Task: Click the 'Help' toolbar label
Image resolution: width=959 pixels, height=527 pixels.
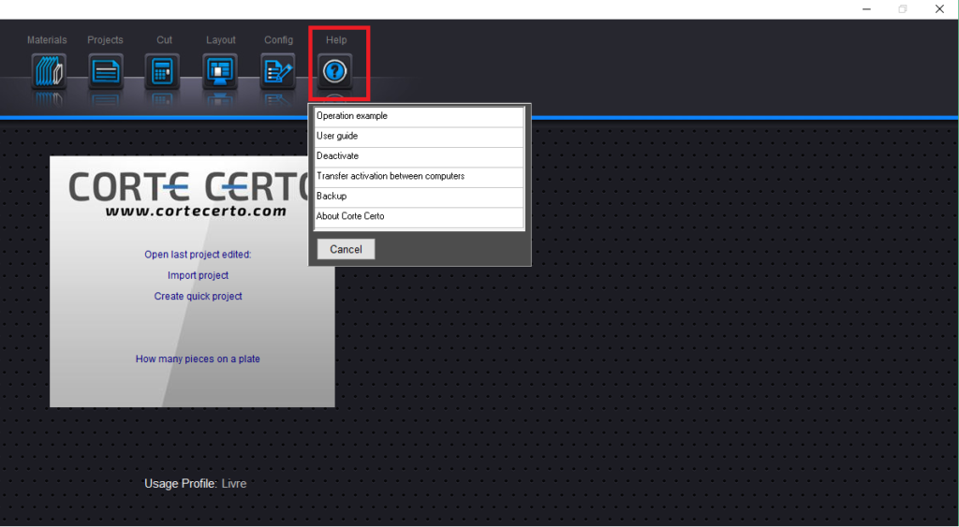Action: click(336, 39)
